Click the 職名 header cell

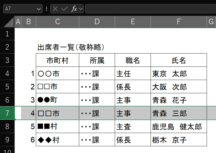coord(133,60)
